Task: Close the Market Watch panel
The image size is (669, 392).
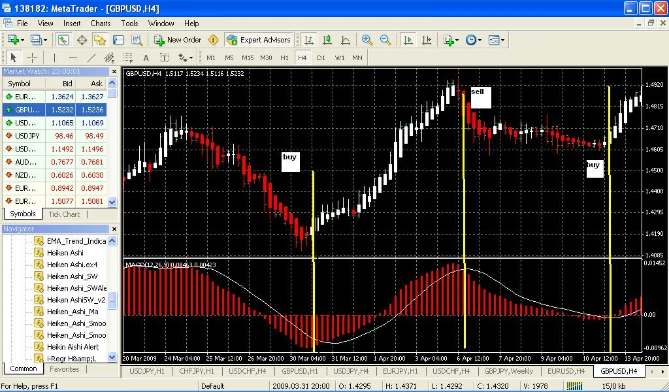Action: click(x=114, y=72)
